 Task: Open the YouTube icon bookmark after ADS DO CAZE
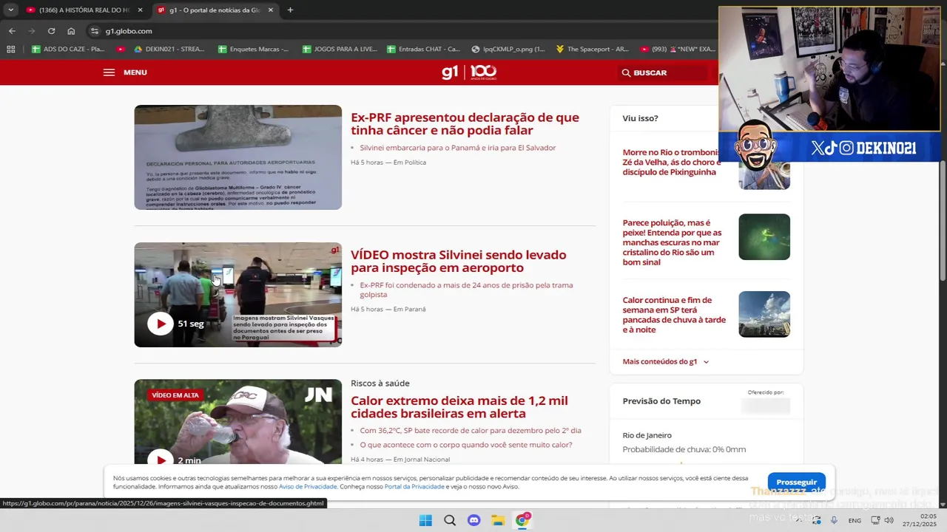tap(121, 49)
